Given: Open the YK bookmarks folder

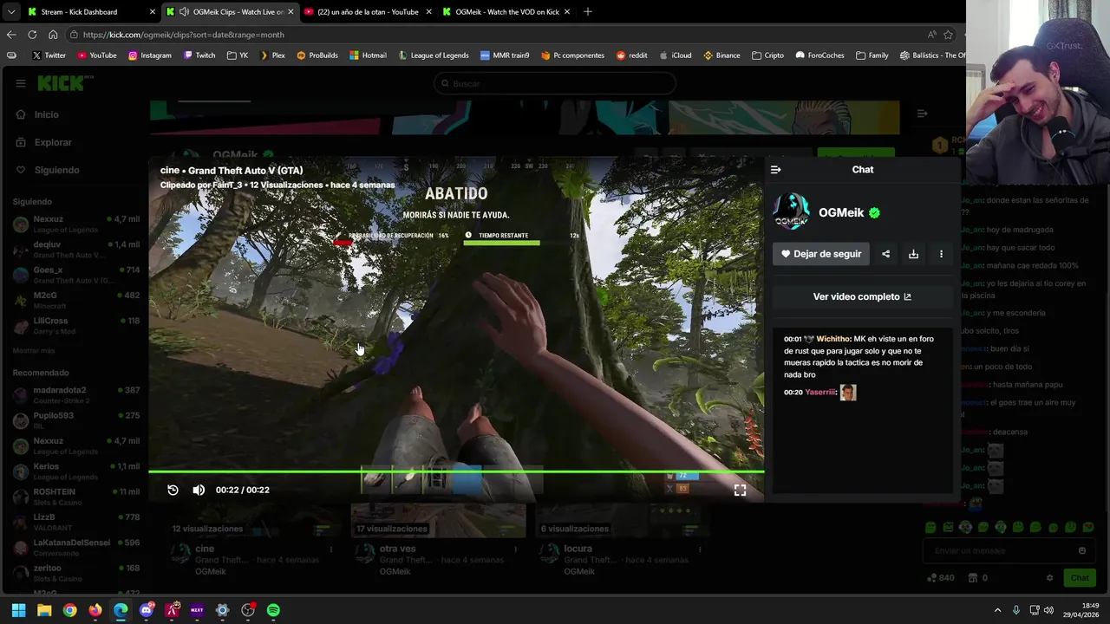Looking at the screenshot, I should point(238,55).
